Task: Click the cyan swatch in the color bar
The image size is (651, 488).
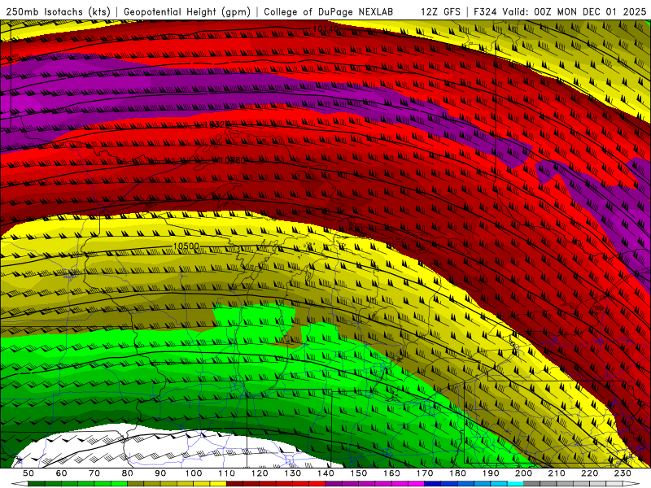Action: tap(515, 483)
